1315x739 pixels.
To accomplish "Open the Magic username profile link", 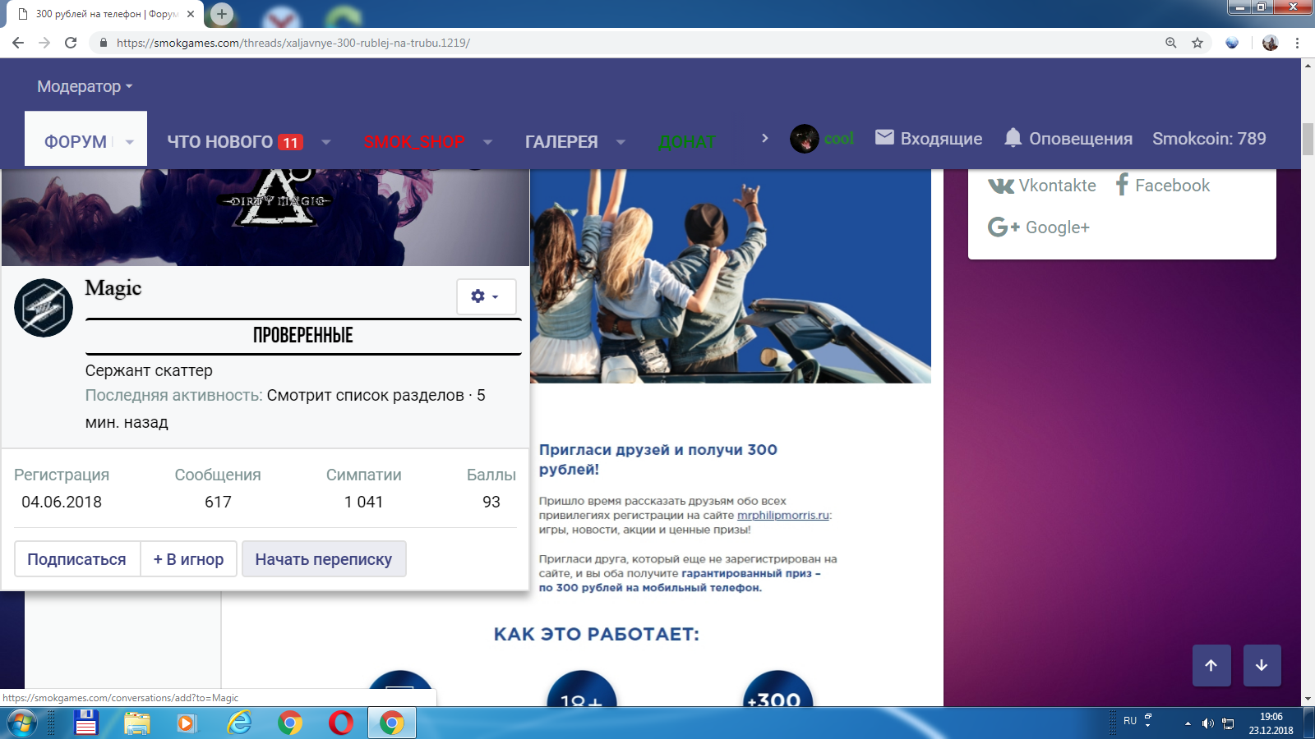I will click(113, 288).
